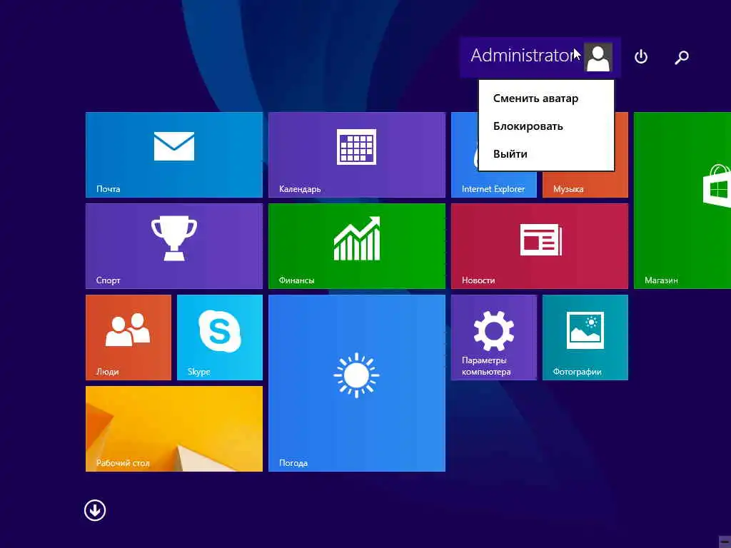Open the Календарь calendar tile
Image resolution: width=731 pixels, height=548 pixels.
pos(357,155)
